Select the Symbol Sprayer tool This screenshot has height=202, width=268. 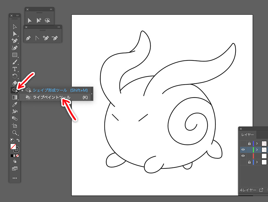coord(15,111)
